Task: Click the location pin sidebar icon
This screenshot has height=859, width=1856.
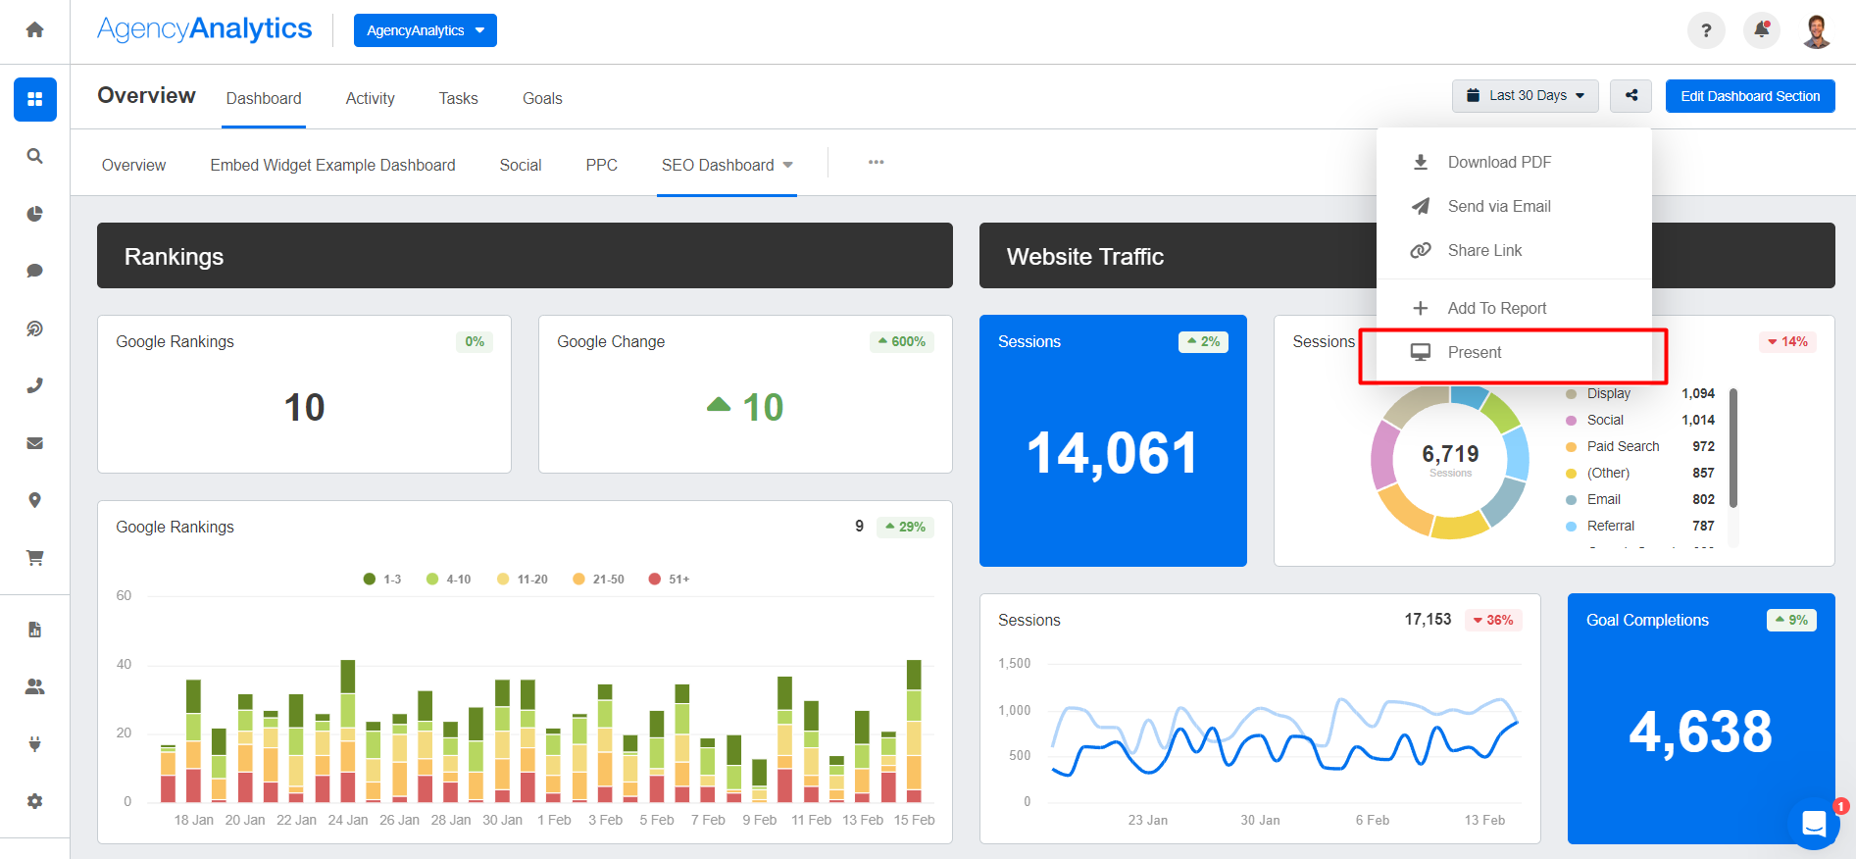Action: [34, 500]
